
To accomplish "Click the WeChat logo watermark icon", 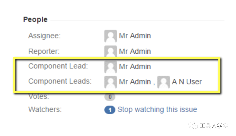I will [x=193, y=125].
